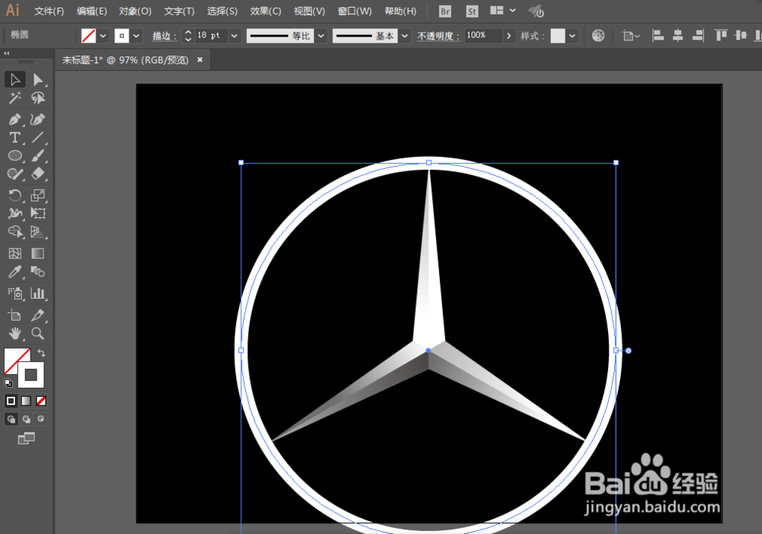Select the Line Segment tool
Image resolution: width=762 pixels, height=534 pixels.
click(x=38, y=138)
